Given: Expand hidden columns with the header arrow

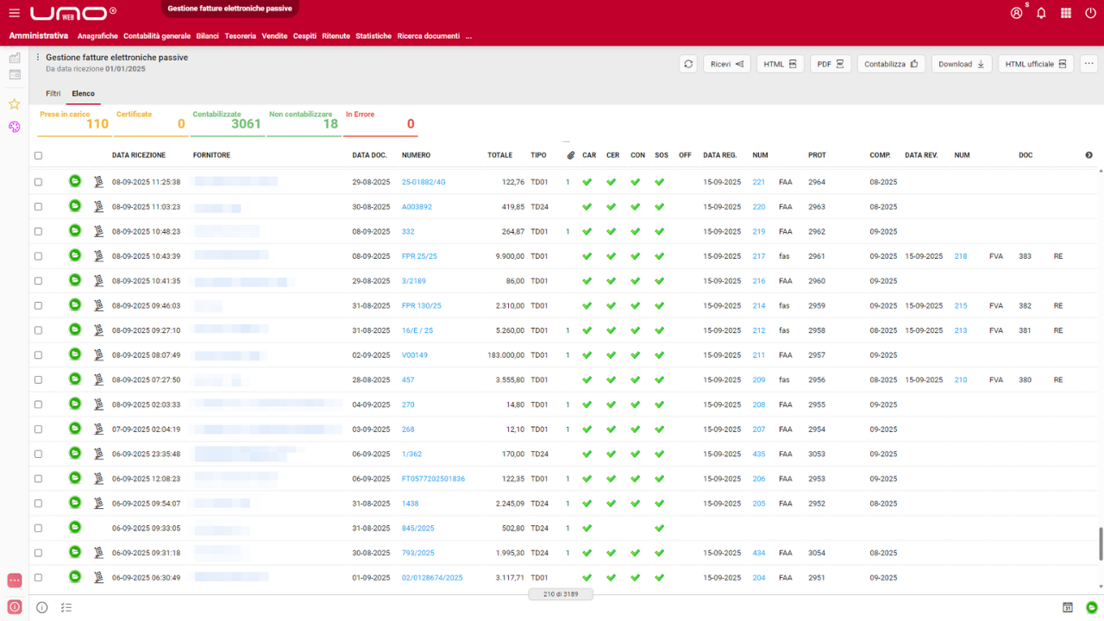Looking at the screenshot, I should [x=1088, y=155].
